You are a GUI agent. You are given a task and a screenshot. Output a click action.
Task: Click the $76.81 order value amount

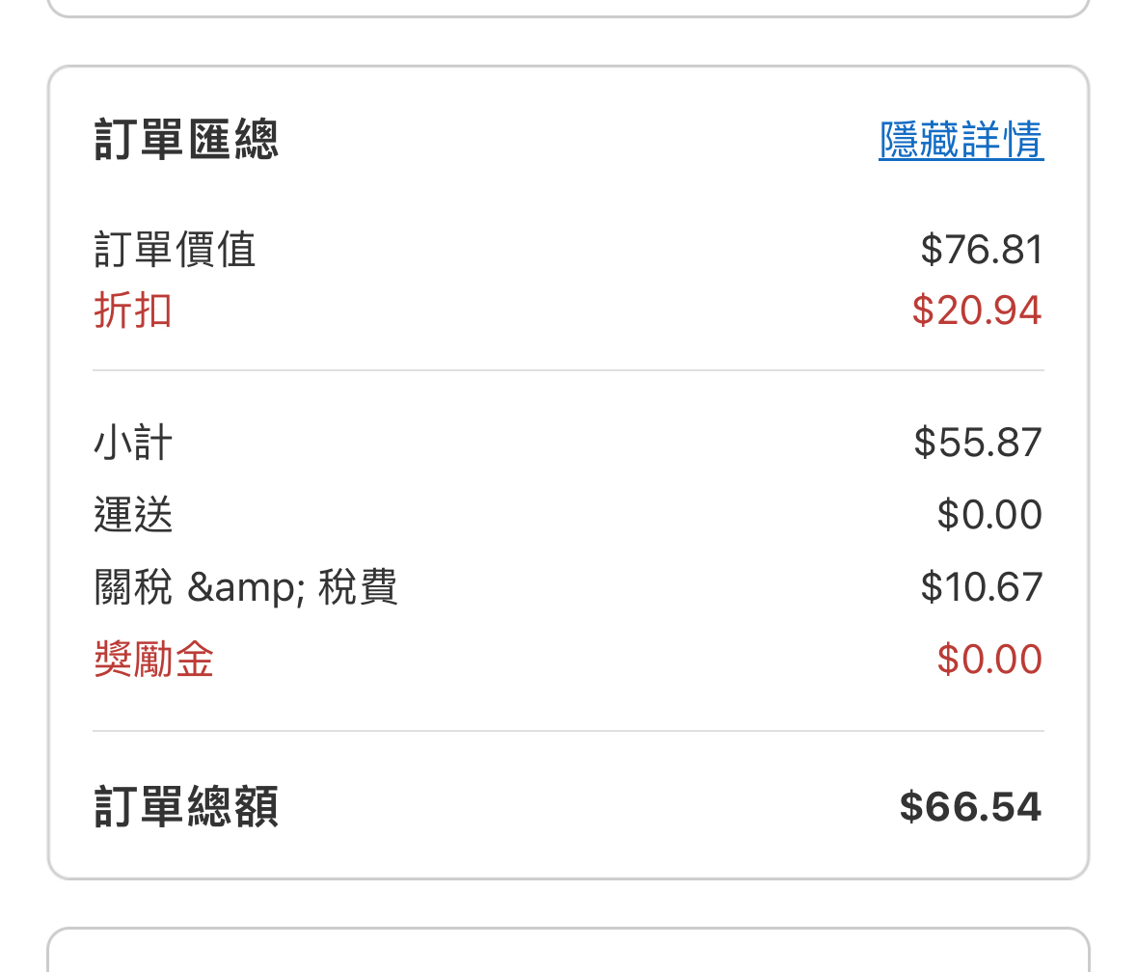coord(981,250)
